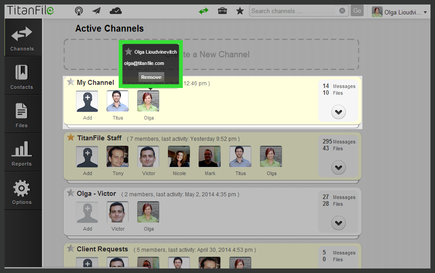The height and width of the screenshot is (273, 435).
Task: Expand details for My Channel
Action: tap(338, 112)
